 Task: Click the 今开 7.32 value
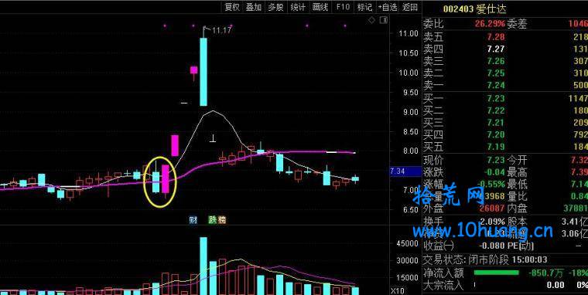579,160
